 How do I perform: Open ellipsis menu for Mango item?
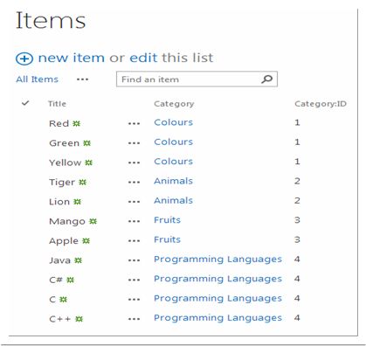point(134,221)
